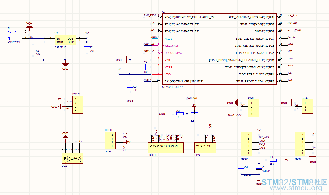The image size is (329, 195).
Task: Click the VDD pin name in U1
Action: 167,74
